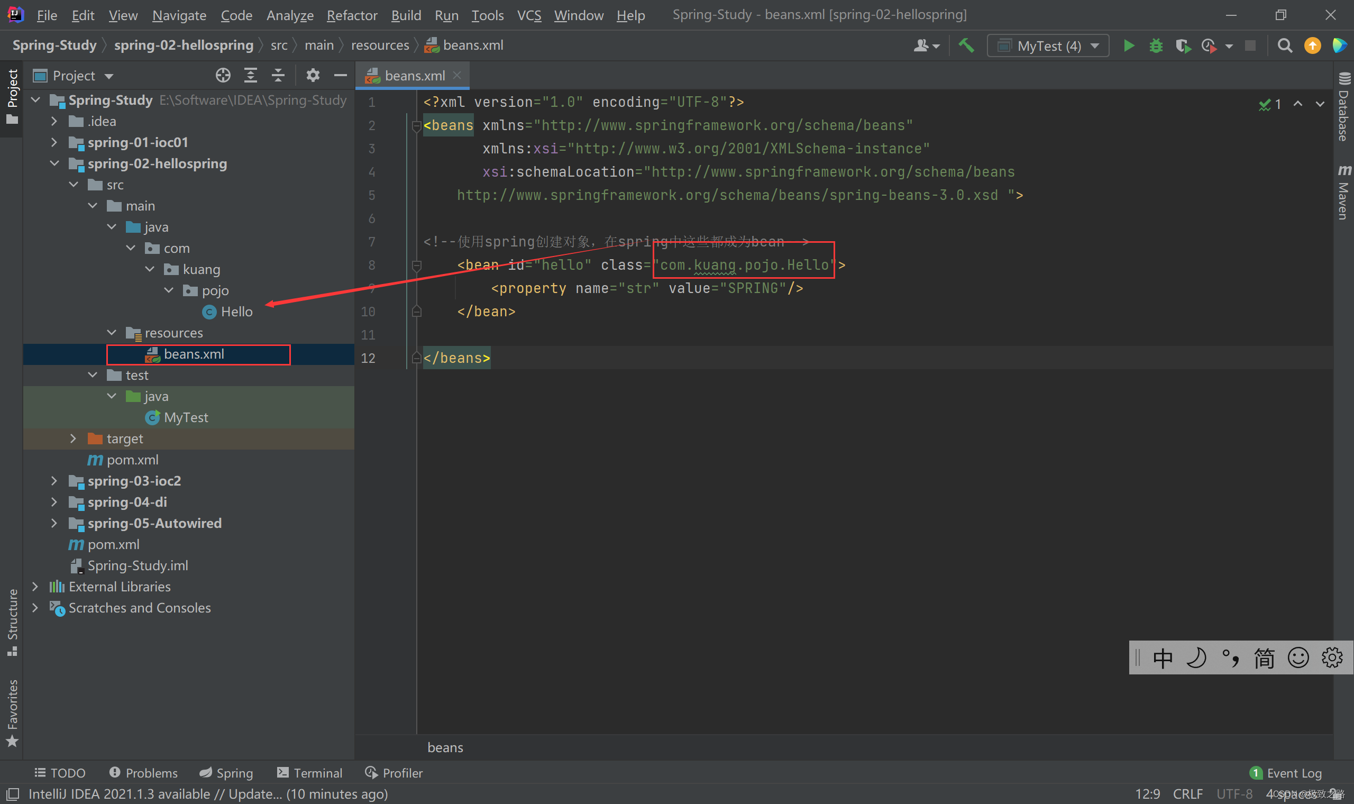Image resolution: width=1354 pixels, height=804 pixels.
Task: Click the green Run button in toolbar
Action: 1127,45
